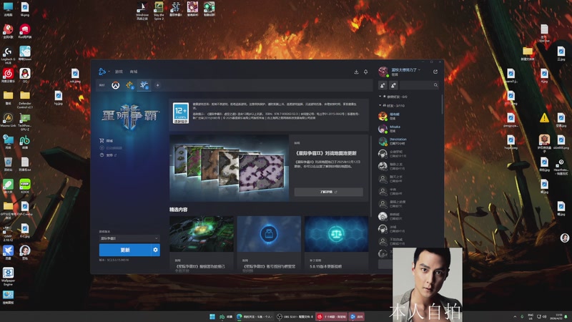Click Windows Start button on taskbar

pyautogui.click(x=212, y=316)
